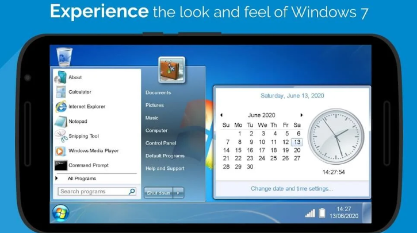Click the taskbar clock showing 14:27
Screen dimensions: 417x233
click(344, 209)
